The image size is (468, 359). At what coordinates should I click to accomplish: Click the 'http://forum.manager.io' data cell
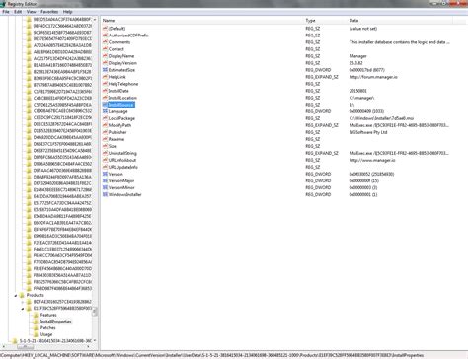373,77
